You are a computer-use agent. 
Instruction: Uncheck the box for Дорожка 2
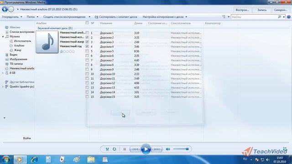click(x=87, y=37)
